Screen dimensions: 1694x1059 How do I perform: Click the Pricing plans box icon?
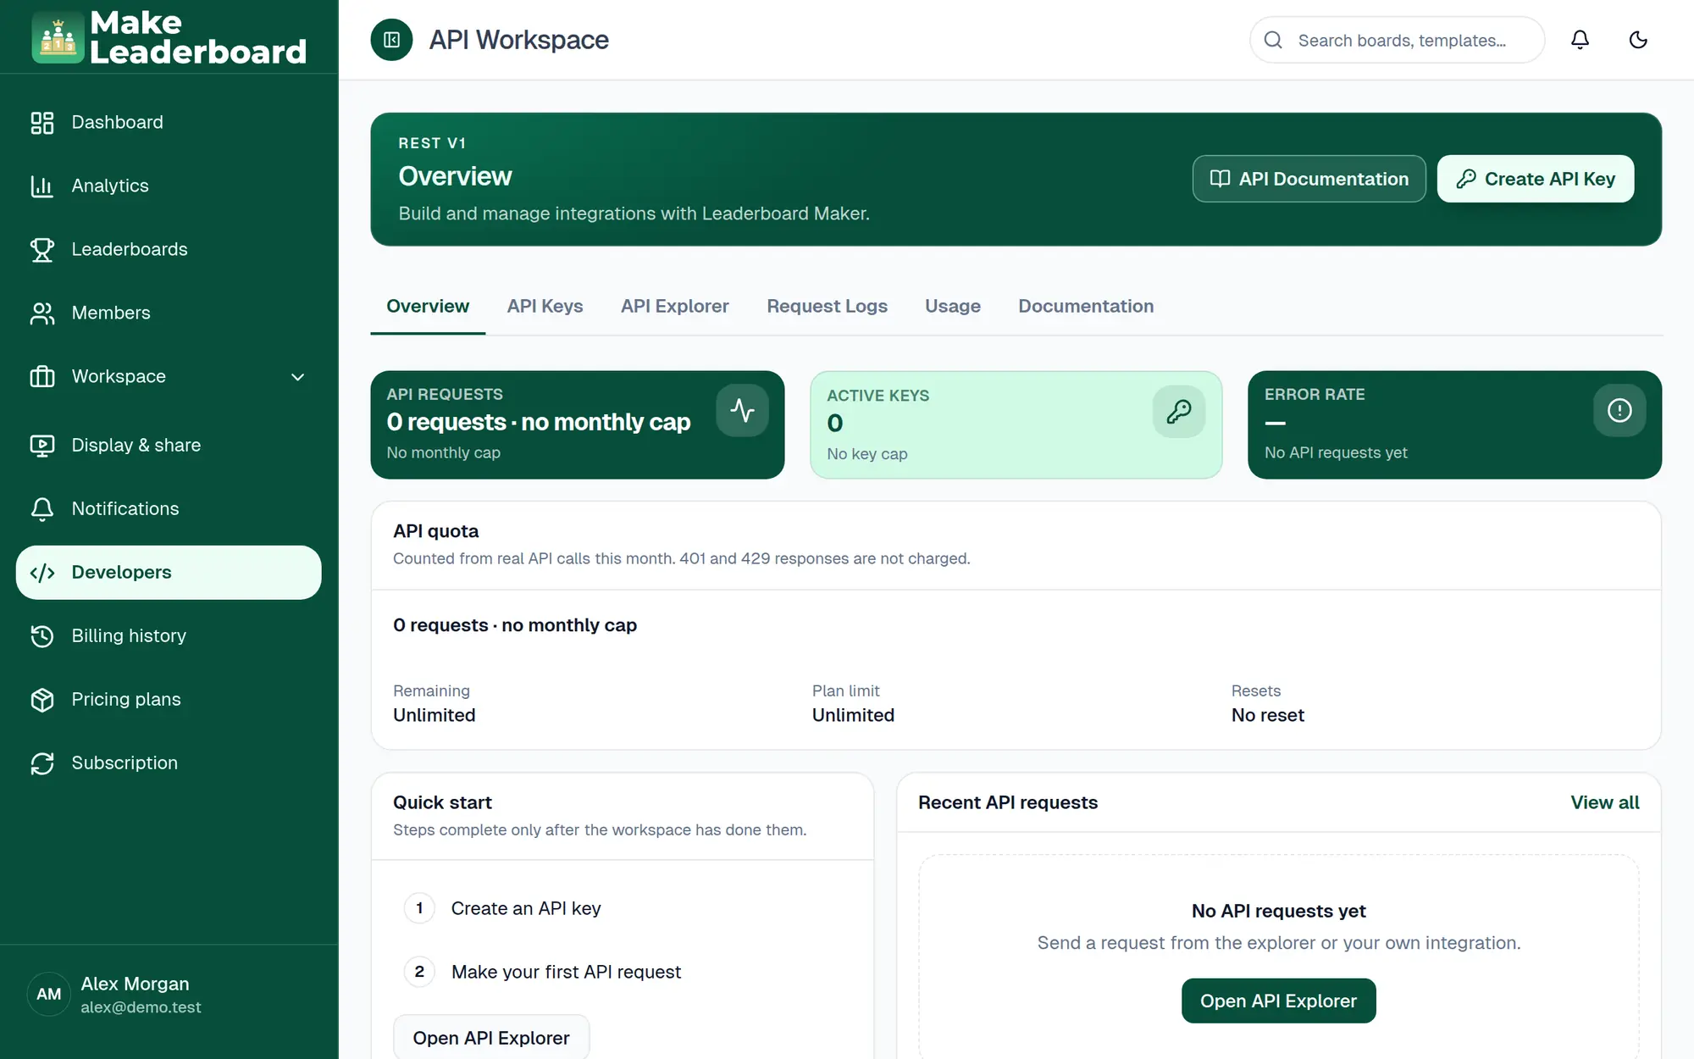pos(42,700)
